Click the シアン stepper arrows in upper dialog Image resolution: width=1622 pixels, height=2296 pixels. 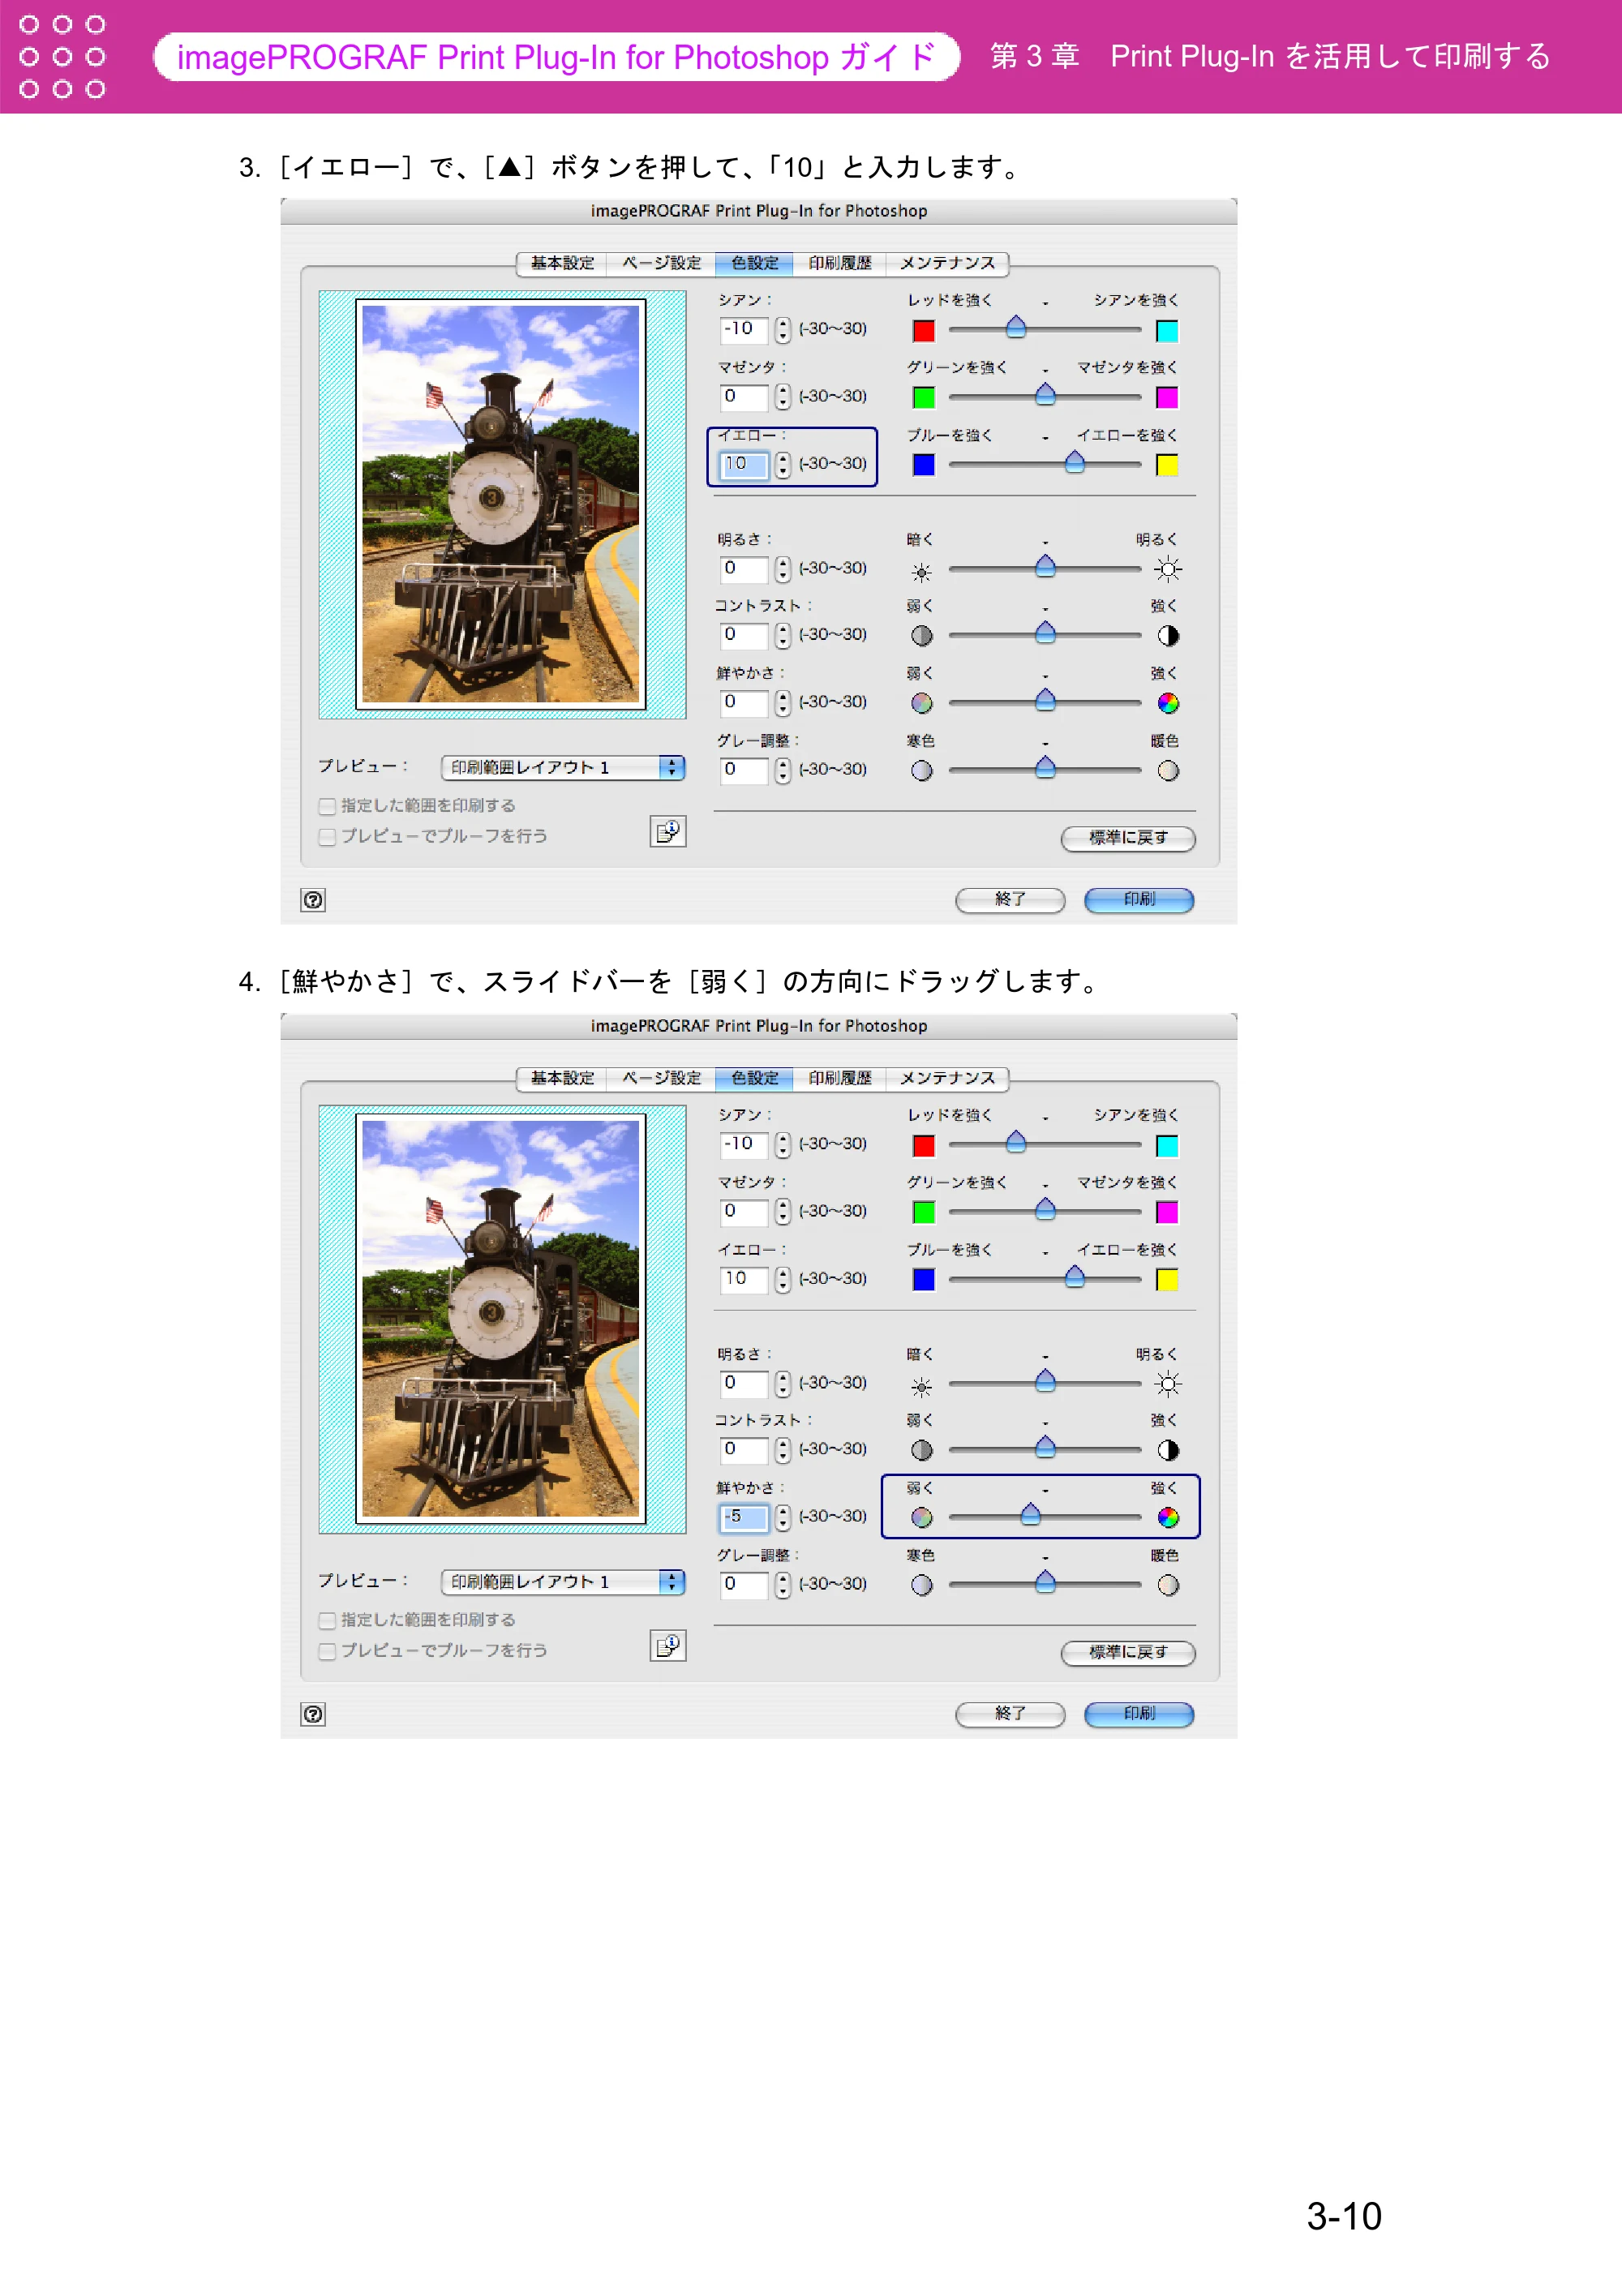pos(782,329)
